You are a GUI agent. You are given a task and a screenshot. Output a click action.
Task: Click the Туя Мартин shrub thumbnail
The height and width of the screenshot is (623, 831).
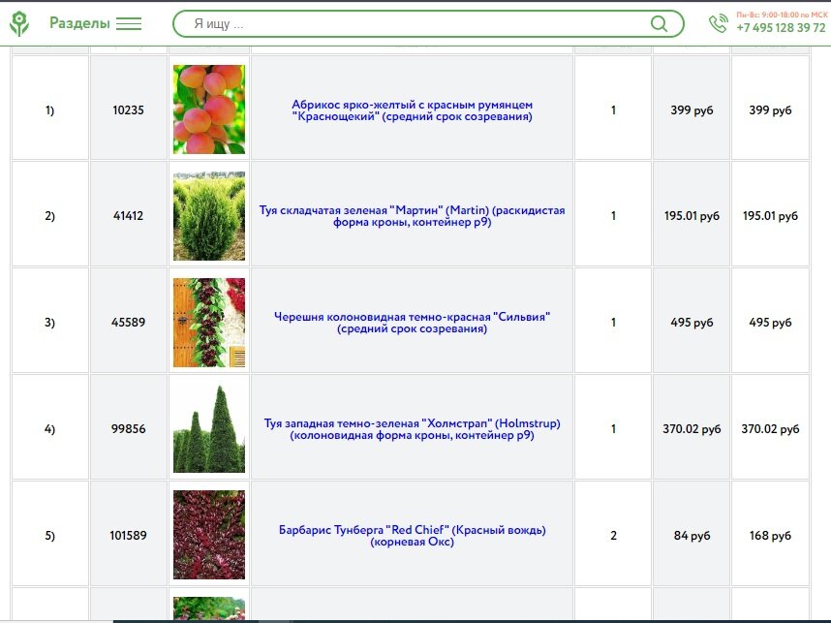pyautogui.click(x=209, y=216)
